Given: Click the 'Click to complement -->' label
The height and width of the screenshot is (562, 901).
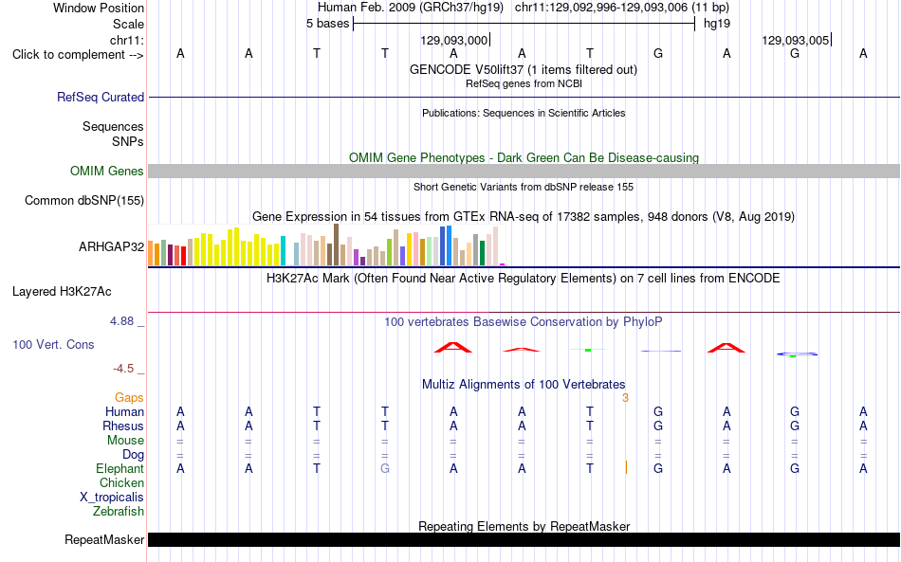Looking at the screenshot, I should [x=78, y=55].
